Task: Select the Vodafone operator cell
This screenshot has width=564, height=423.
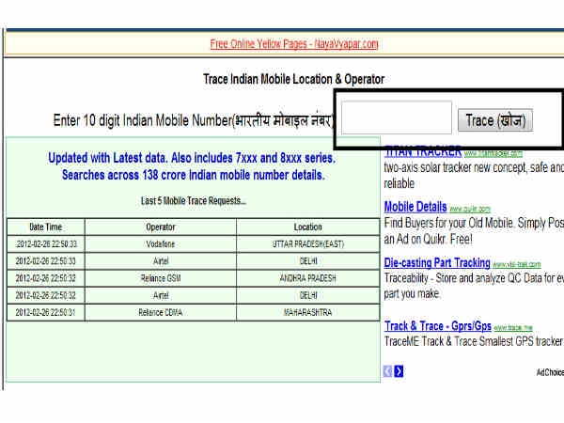Action: coord(161,244)
